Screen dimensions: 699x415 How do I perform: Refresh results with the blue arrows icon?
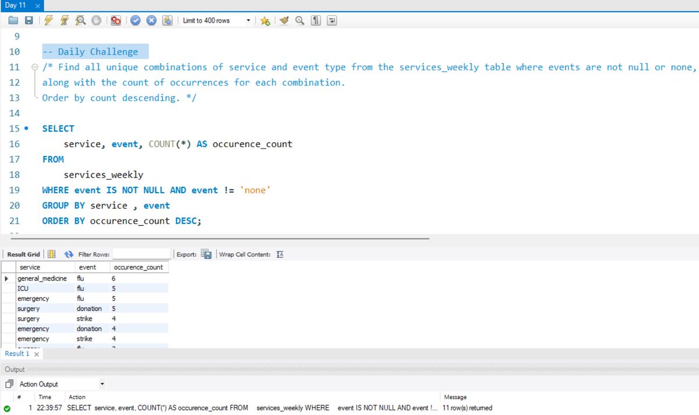tap(69, 254)
